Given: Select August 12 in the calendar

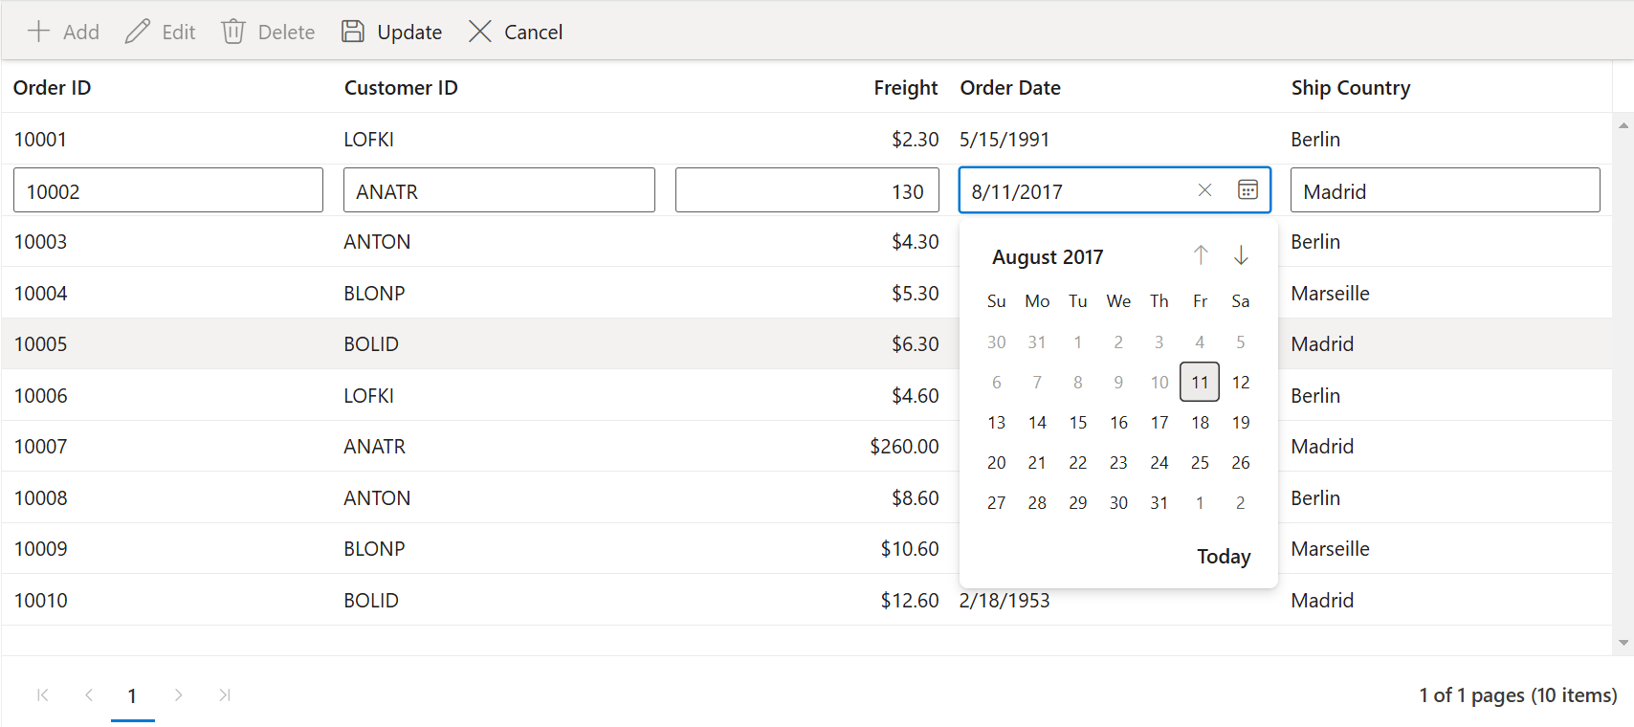Looking at the screenshot, I should pos(1241,382).
